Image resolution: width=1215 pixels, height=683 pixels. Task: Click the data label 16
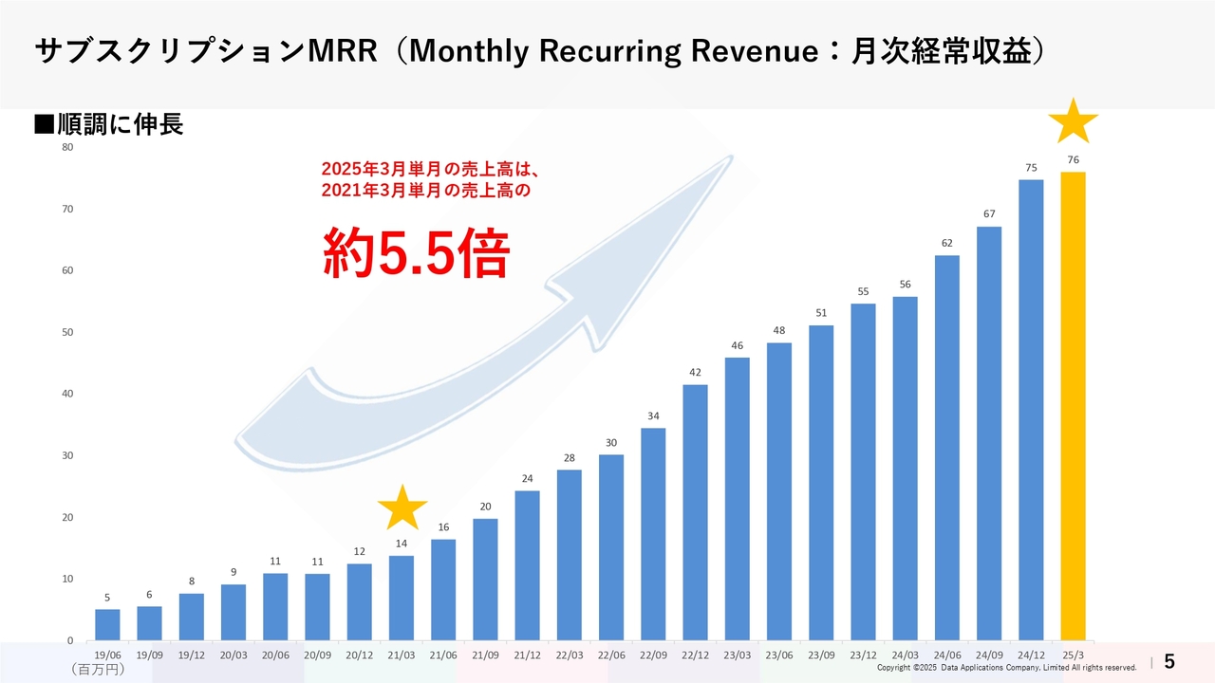(x=443, y=527)
